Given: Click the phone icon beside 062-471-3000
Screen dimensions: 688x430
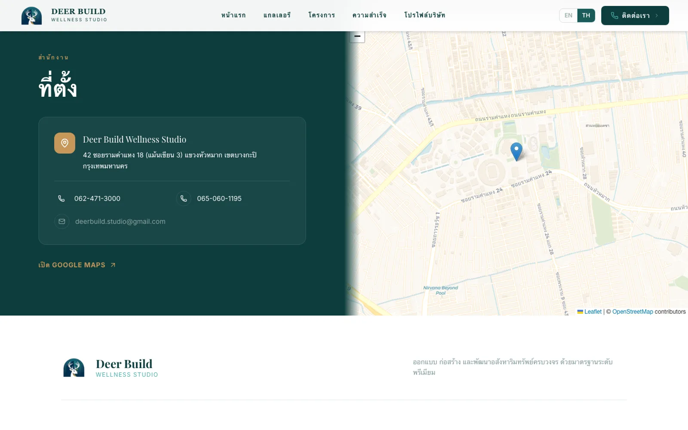Looking at the screenshot, I should 61,199.
